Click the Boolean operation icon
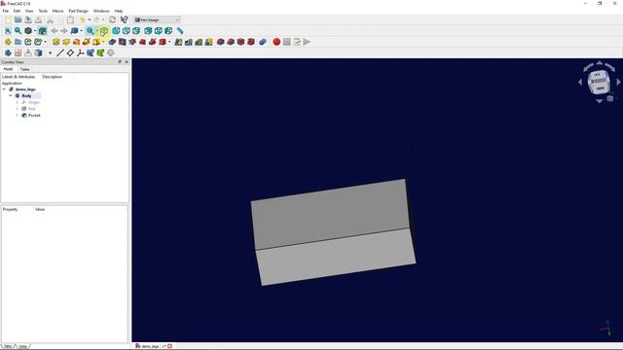Image resolution: width=623 pixels, height=350 pixels. [x=263, y=42]
